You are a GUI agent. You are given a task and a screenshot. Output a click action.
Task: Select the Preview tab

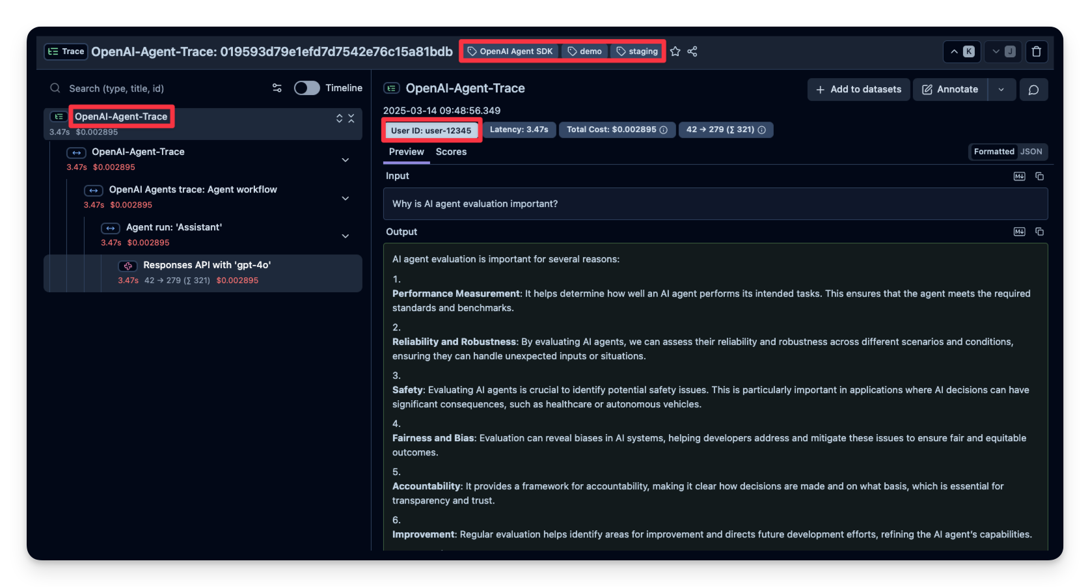[x=406, y=152]
